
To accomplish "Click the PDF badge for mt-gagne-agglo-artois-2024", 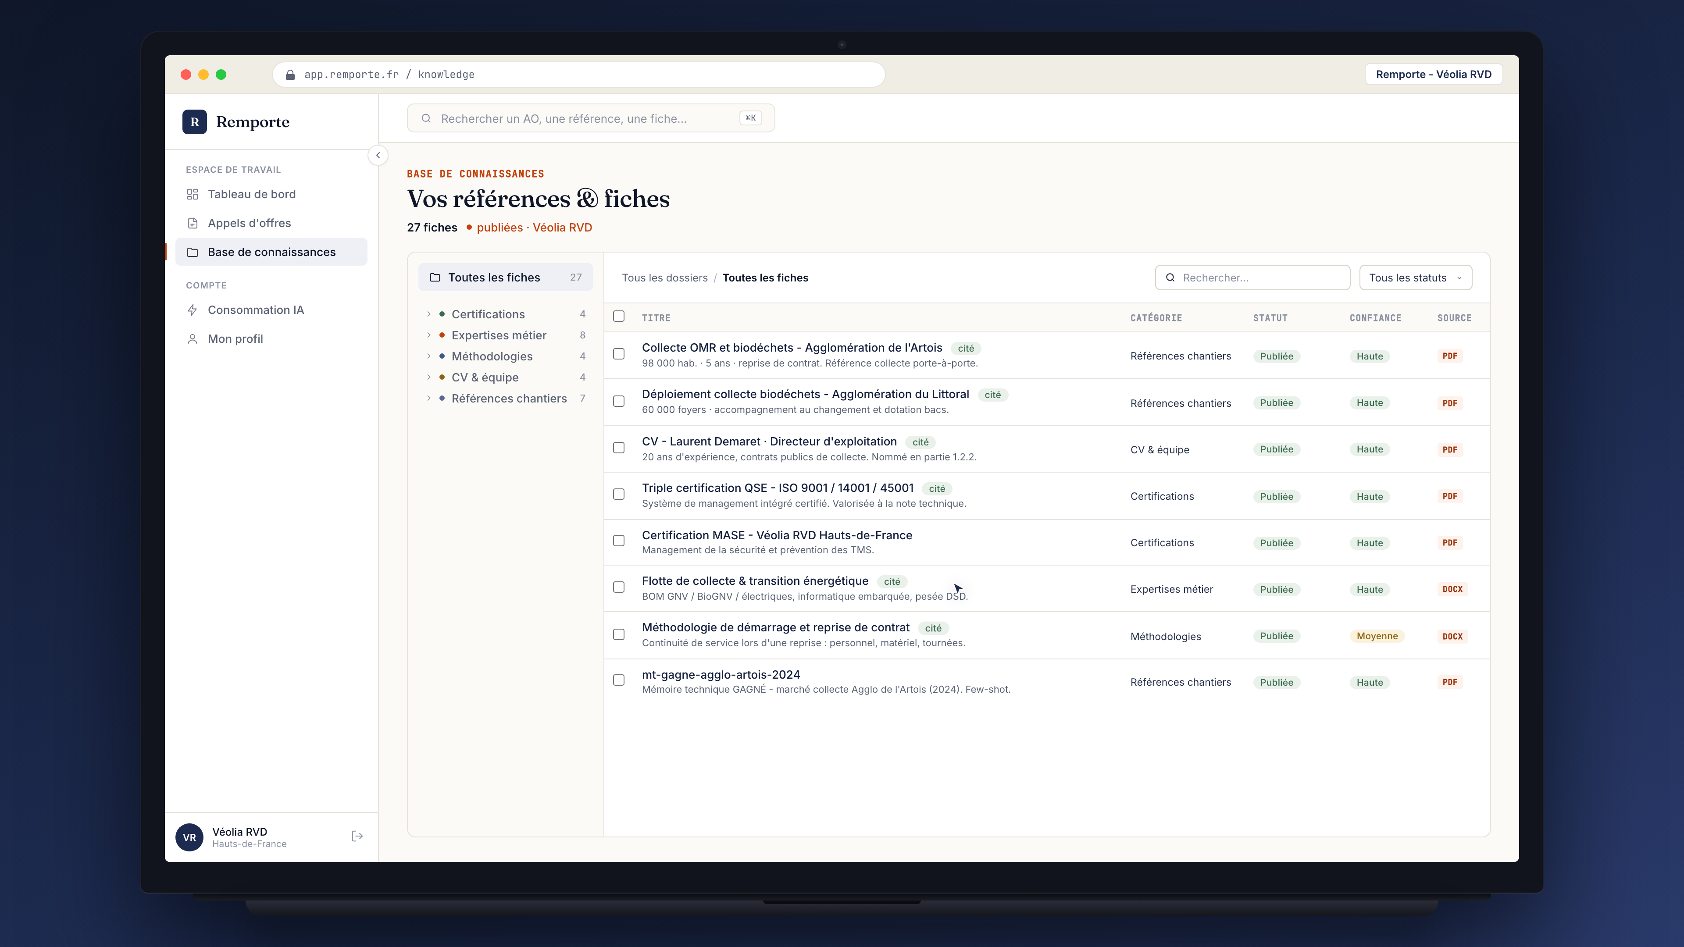I will point(1450,682).
